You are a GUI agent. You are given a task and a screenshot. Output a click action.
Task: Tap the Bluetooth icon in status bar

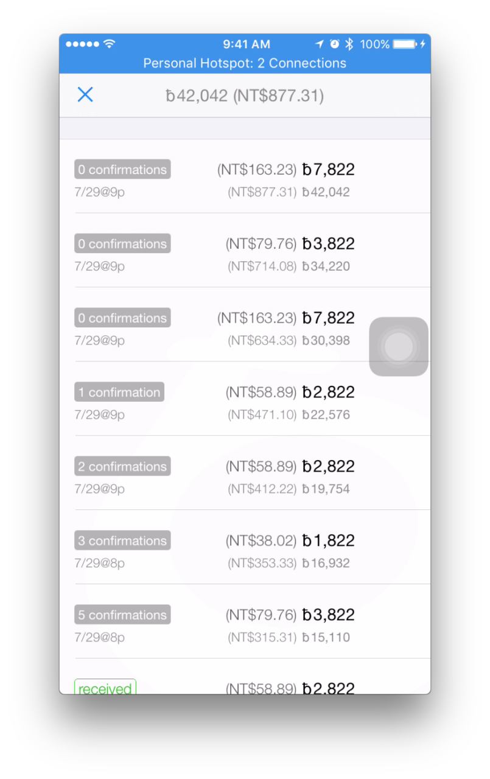click(x=349, y=44)
